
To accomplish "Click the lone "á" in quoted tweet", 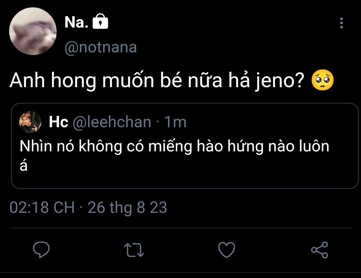I will (24, 165).
